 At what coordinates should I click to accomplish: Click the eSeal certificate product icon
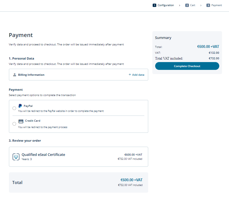(16, 157)
